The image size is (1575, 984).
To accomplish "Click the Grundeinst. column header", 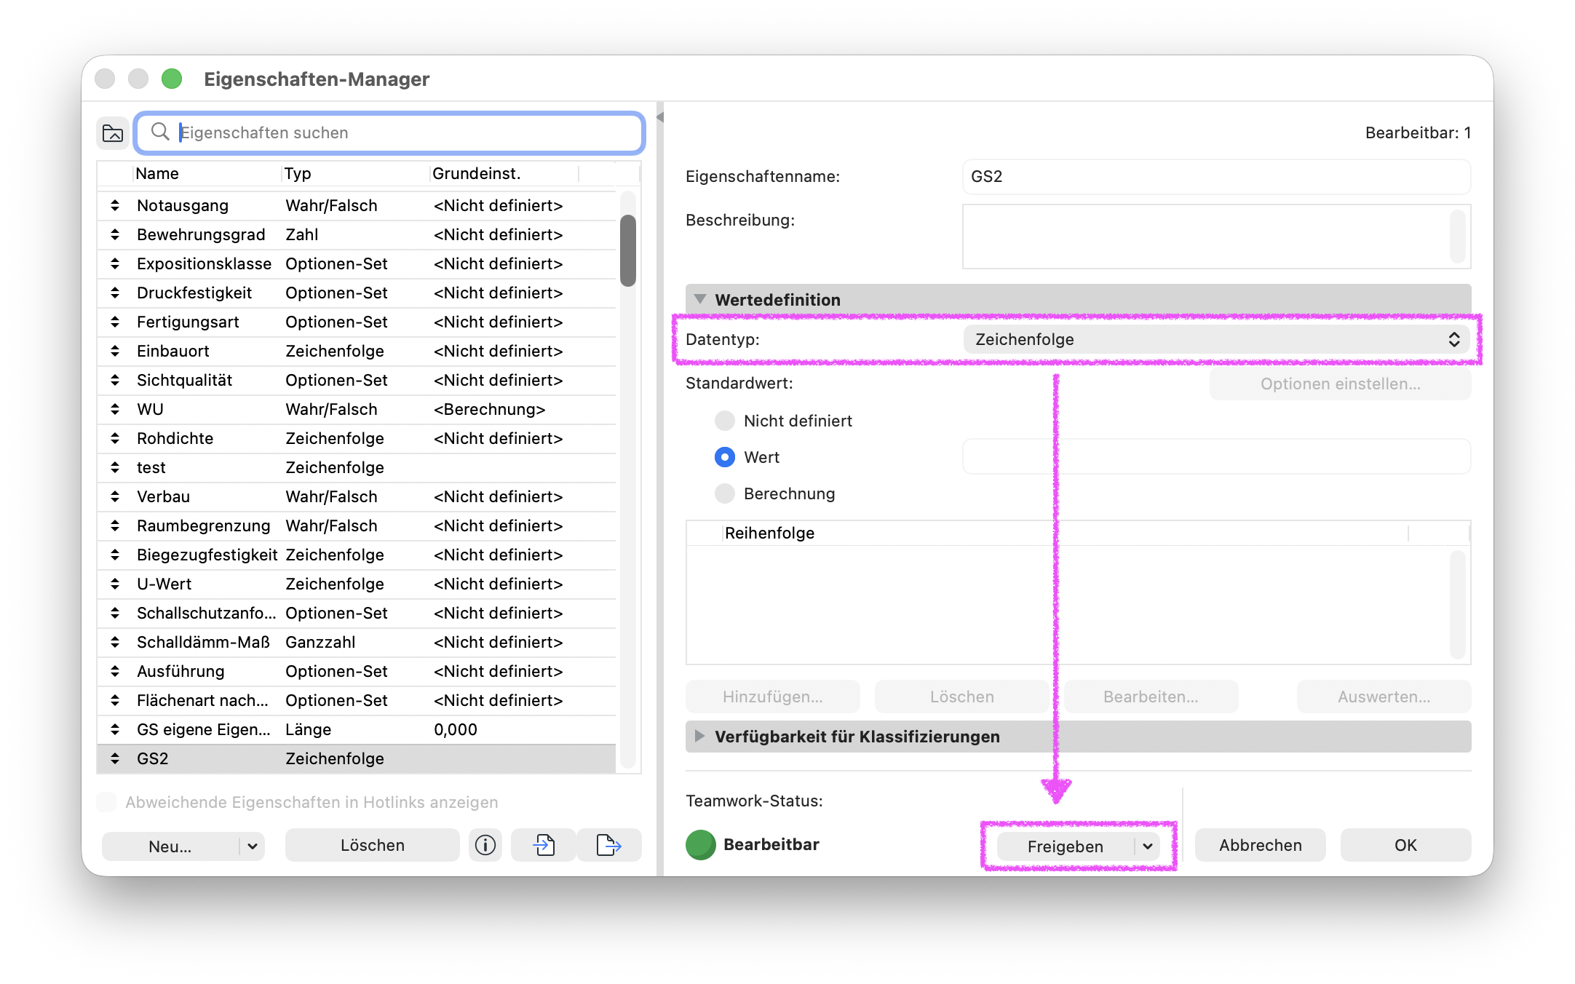I will tap(504, 173).
